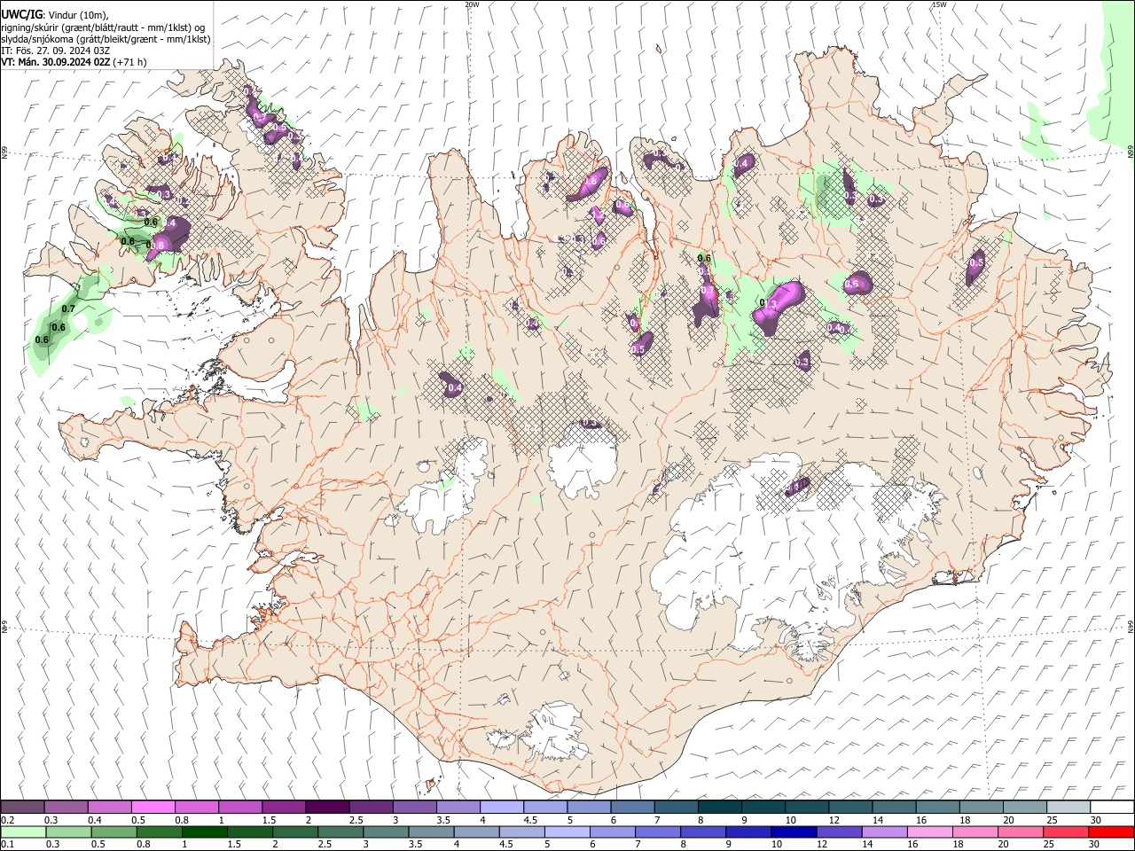Click the '20W' longitude label
1135x851 pixels.
tap(472, 4)
